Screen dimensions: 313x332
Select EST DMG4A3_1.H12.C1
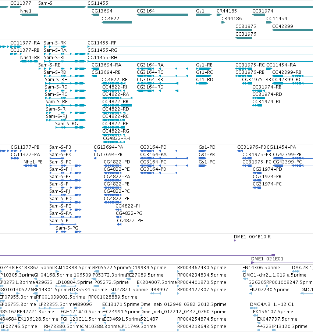pyautogui.click(x=272, y=304)
